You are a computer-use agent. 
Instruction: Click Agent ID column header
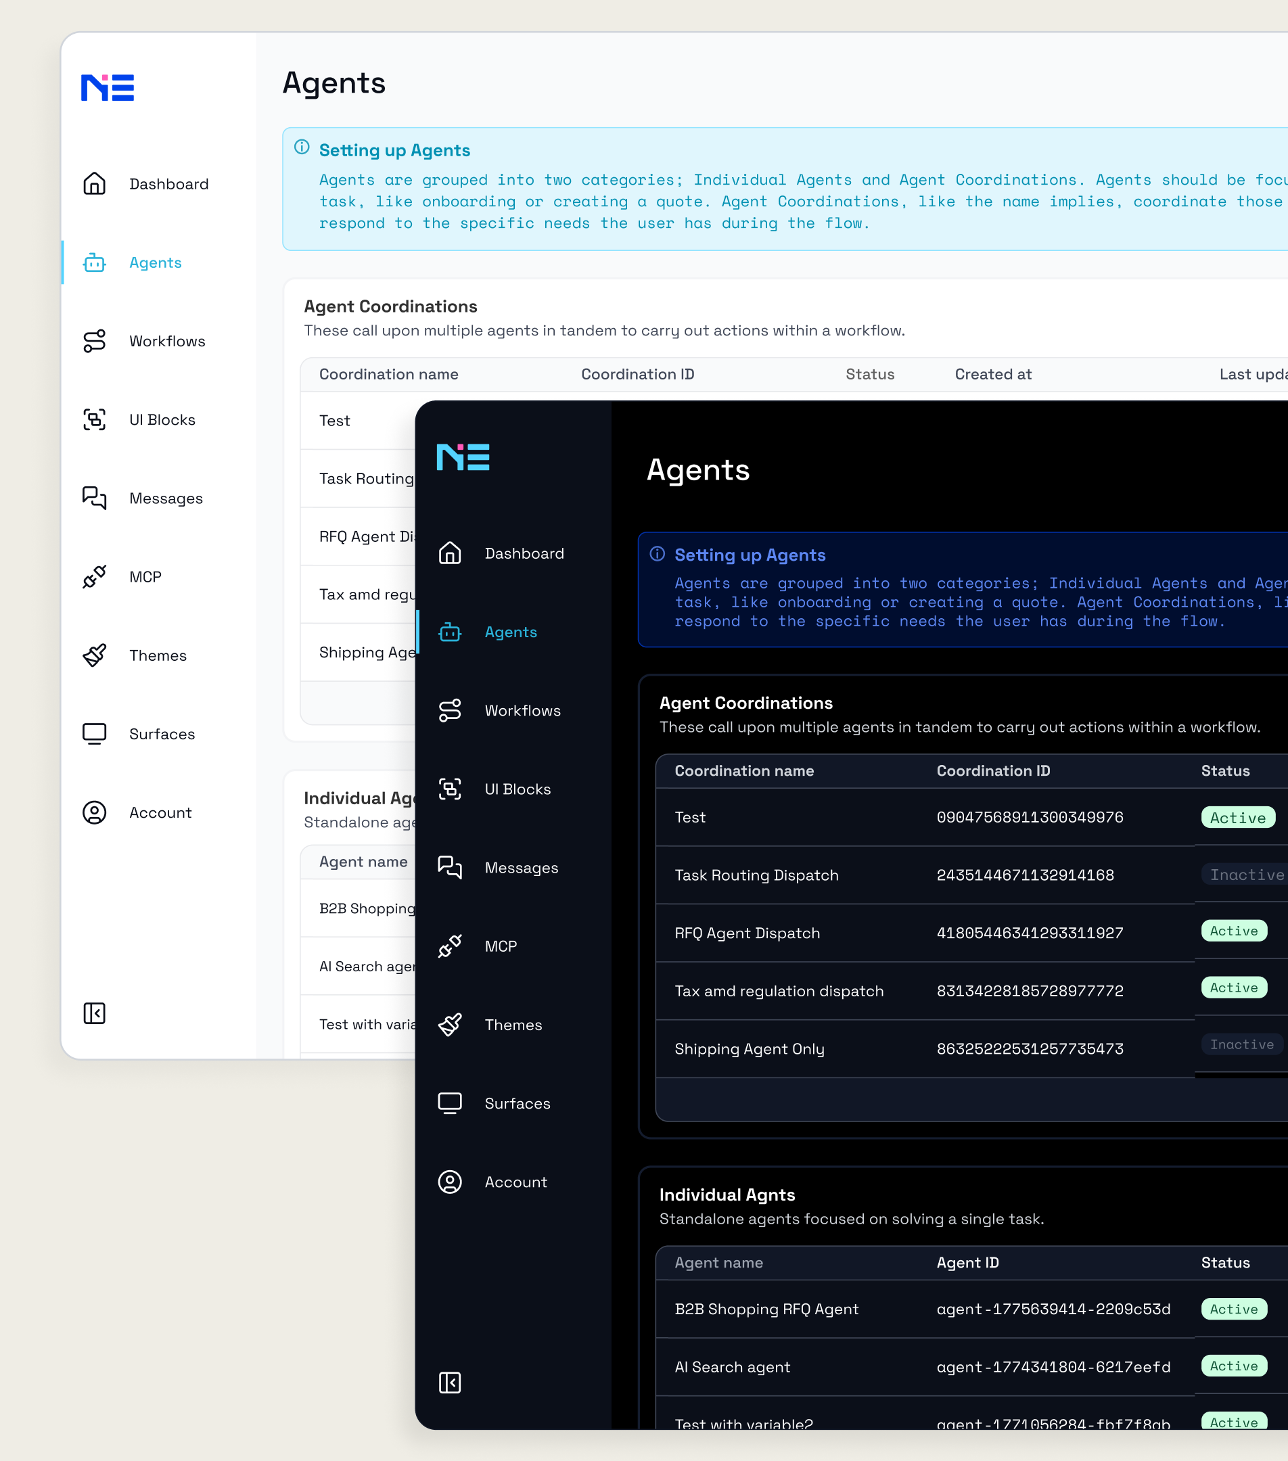click(968, 1262)
